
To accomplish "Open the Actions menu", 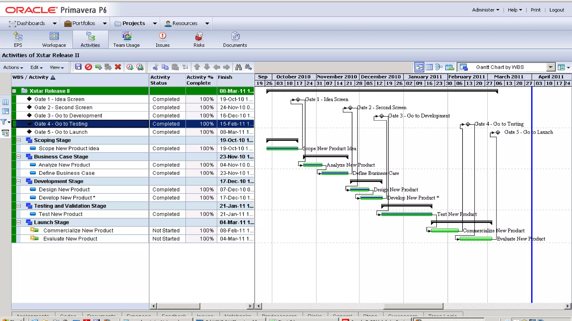I will coord(13,67).
